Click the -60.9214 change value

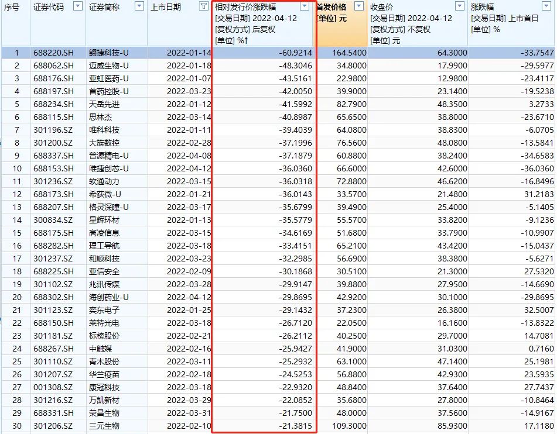coord(296,53)
